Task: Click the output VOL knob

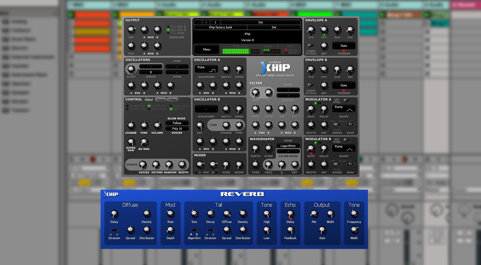Action: 131,30
